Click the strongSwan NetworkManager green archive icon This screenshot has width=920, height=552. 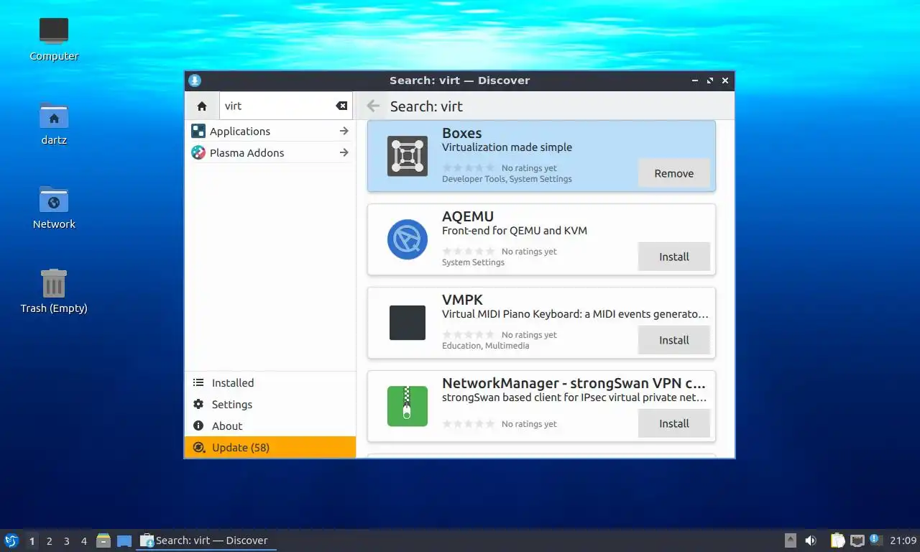408,406
